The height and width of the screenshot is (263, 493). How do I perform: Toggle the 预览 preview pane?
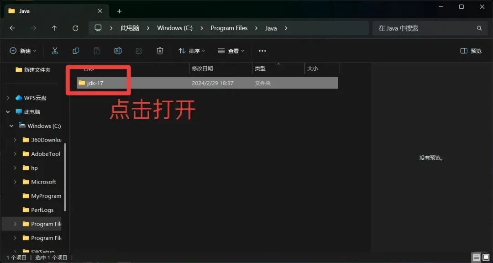471,51
